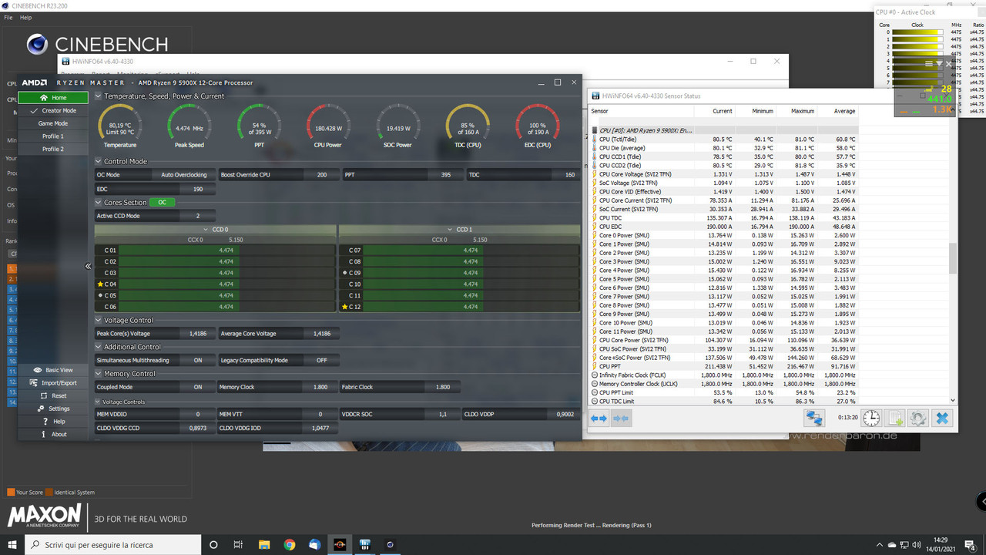986x555 pixels.
Task: Click the Average column header in HWiNFO
Action: (x=844, y=111)
